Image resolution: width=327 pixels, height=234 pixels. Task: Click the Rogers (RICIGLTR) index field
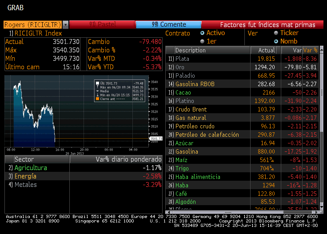click(x=33, y=25)
